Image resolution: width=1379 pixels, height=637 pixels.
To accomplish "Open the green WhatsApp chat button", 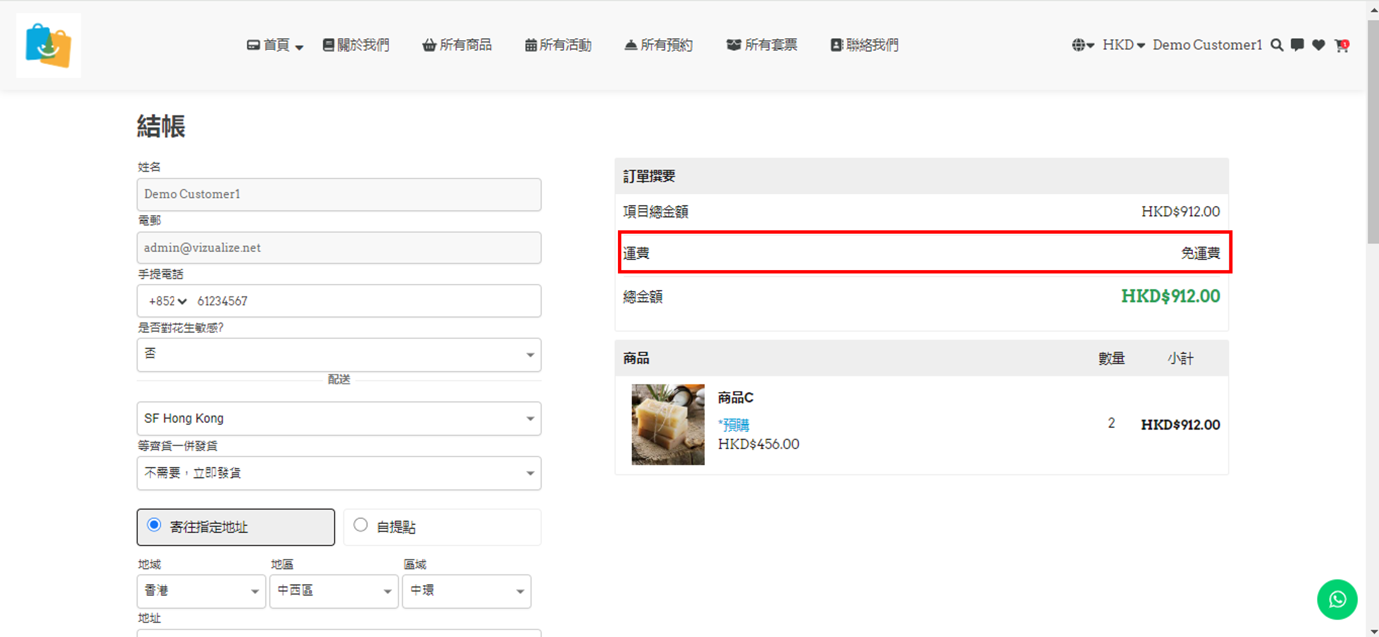I will (x=1337, y=599).
